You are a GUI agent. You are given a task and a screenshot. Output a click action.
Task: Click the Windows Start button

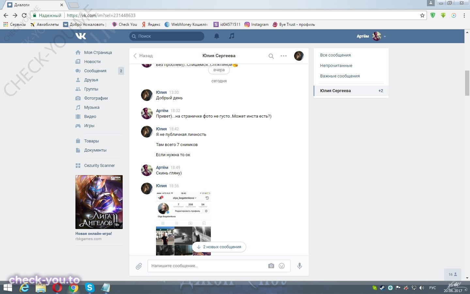(x=8, y=288)
